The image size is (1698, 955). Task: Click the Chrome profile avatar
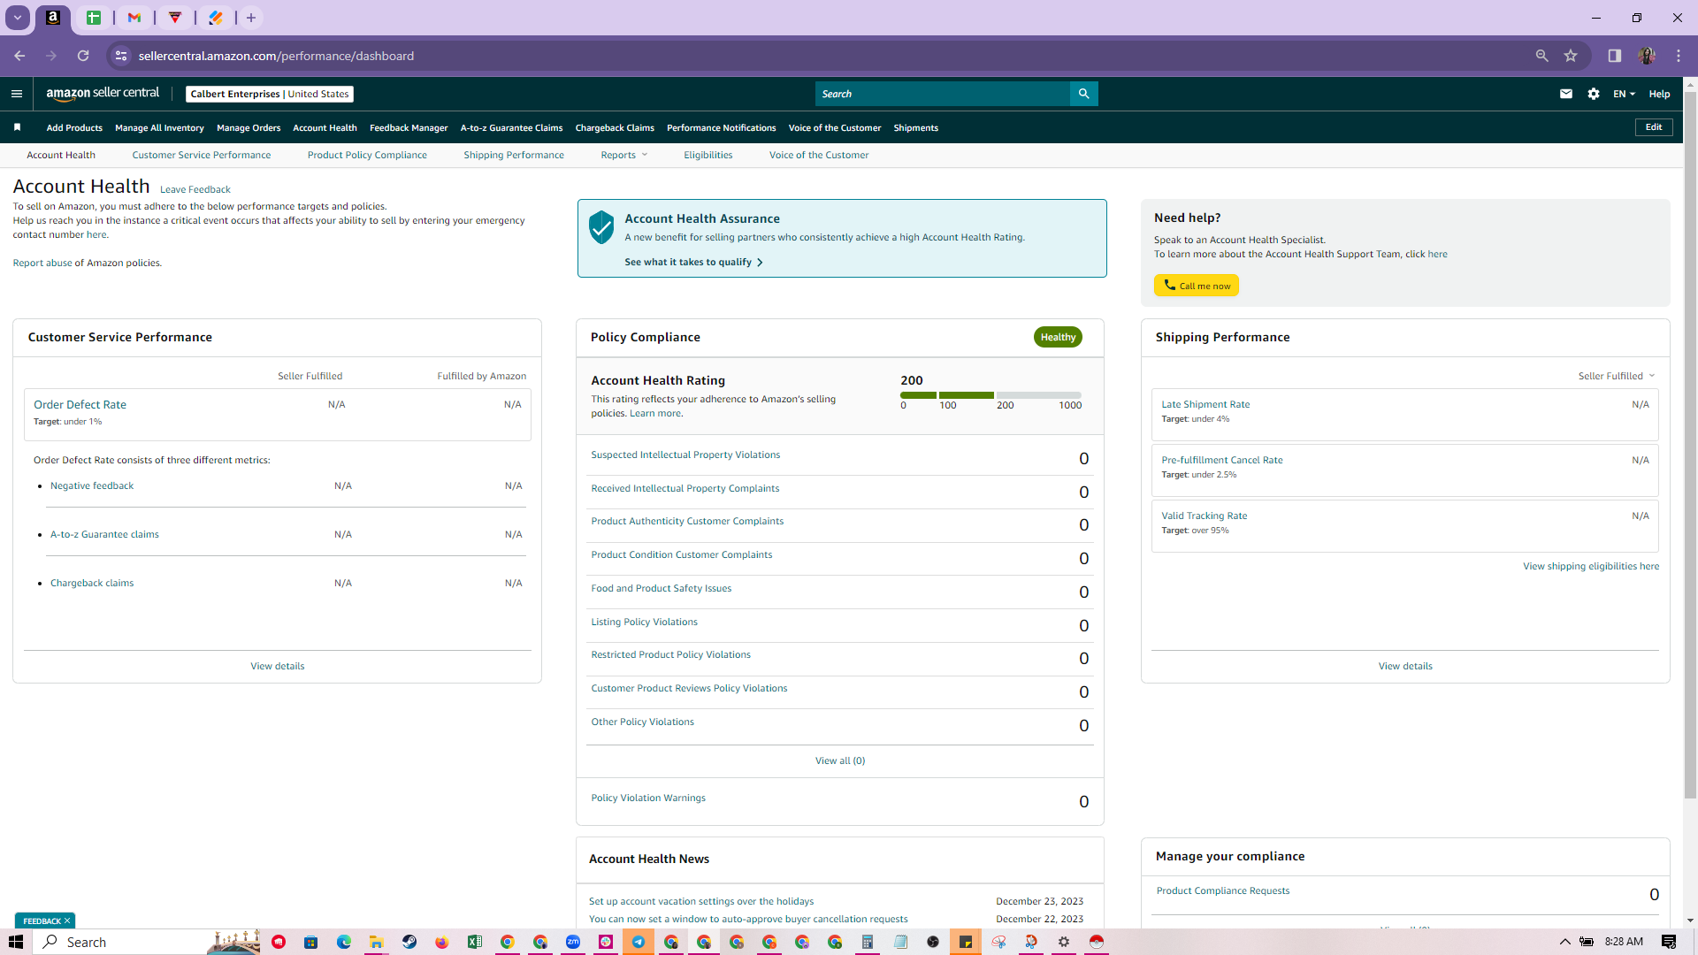(x=1647, y=56)
